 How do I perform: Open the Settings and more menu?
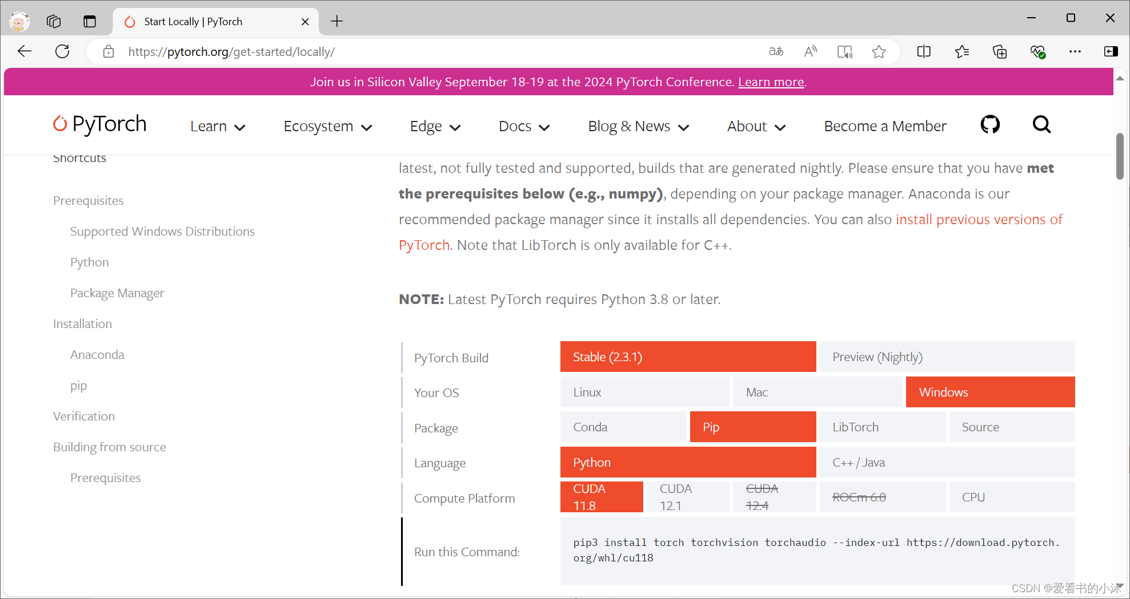click(x=1075, y=52)
